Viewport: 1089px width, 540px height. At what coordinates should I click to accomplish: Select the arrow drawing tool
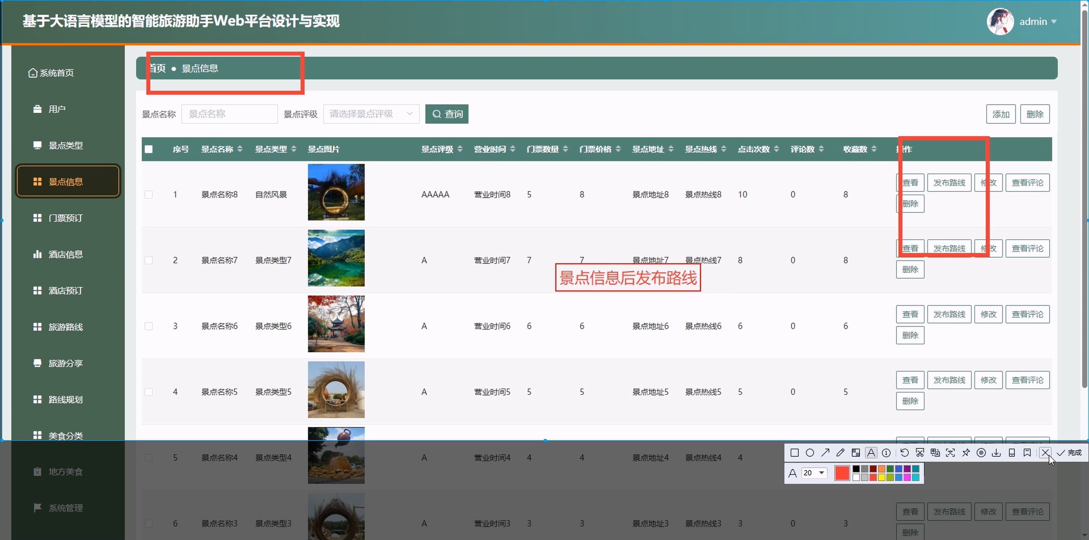pyautogui.click(x=825, y=453)
